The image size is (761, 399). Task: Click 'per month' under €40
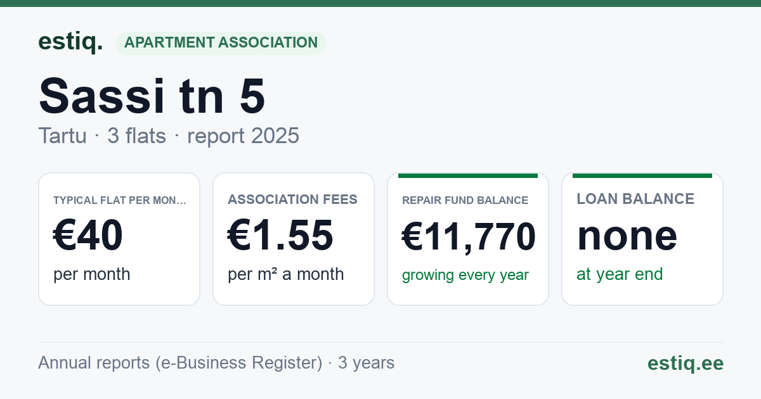coord(92,274)
